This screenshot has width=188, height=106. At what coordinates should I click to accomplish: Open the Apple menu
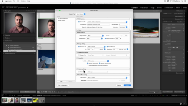click(2, 1)
